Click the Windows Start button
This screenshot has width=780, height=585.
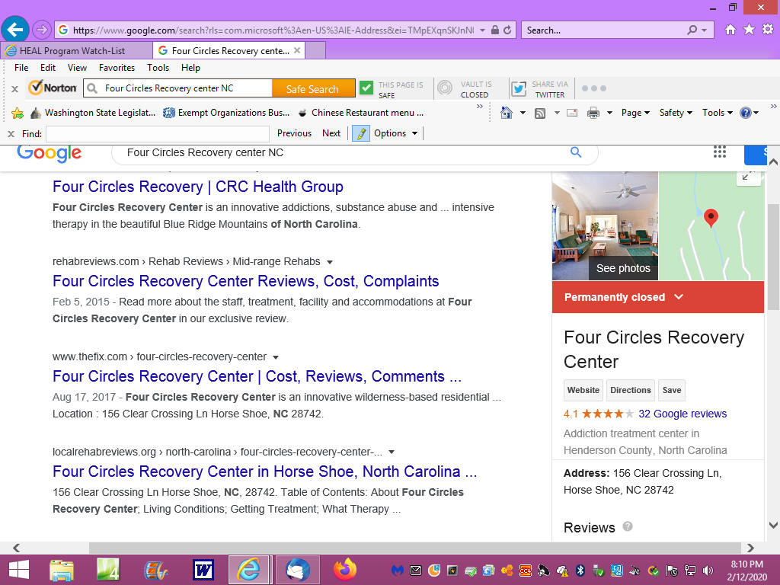tap(19, 570)
